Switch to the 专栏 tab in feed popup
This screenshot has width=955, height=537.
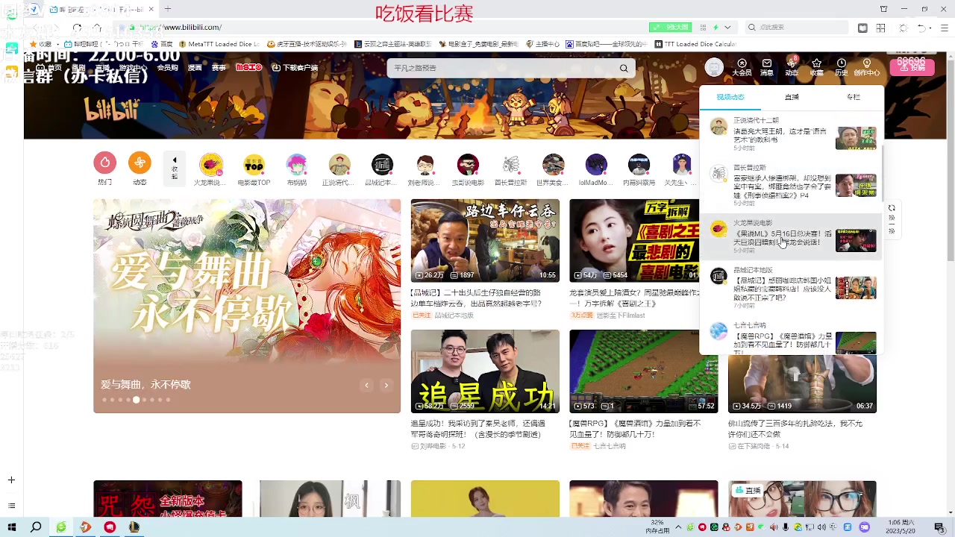tap(854, 97)
